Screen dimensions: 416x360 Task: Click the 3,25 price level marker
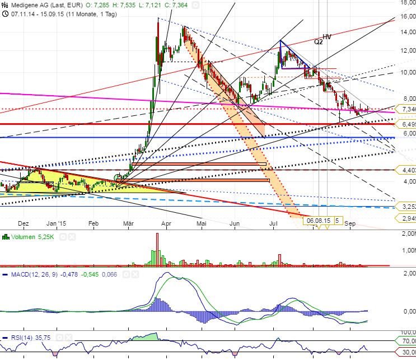(406, 207)
